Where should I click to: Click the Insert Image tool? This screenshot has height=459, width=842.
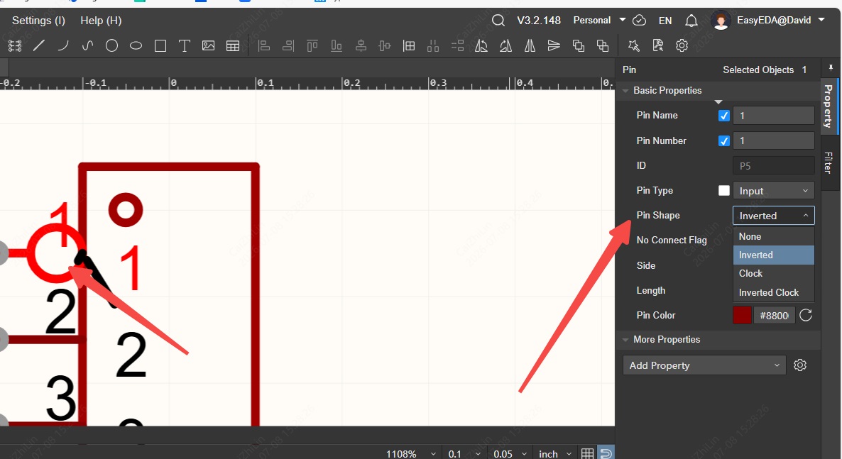click(208, 46)
